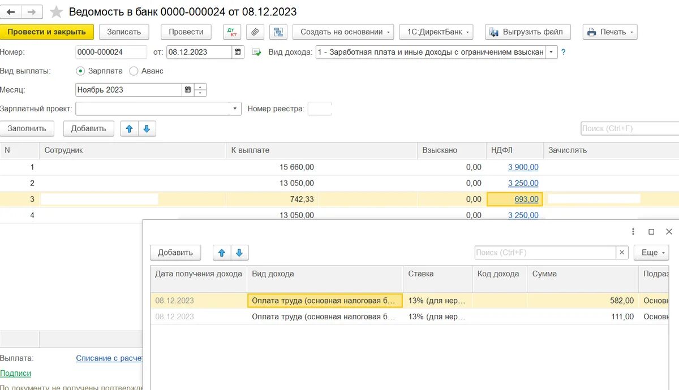Viewport: 679px width, 390px height.
Task: Open the Печать dropdown
Action: click(610, 32)
